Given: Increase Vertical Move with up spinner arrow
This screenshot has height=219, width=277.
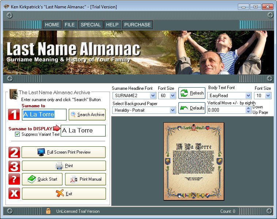Looking at the screenshot, I should point(248,108).
